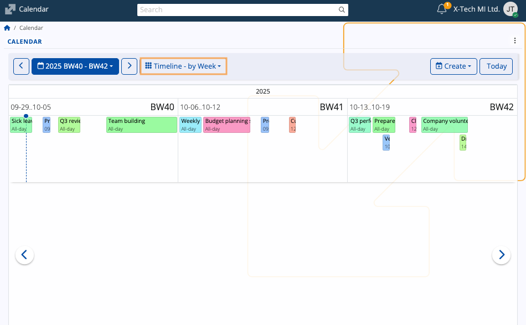
Task: Click the search magnifier icon
Action: [x=342, y=9]
